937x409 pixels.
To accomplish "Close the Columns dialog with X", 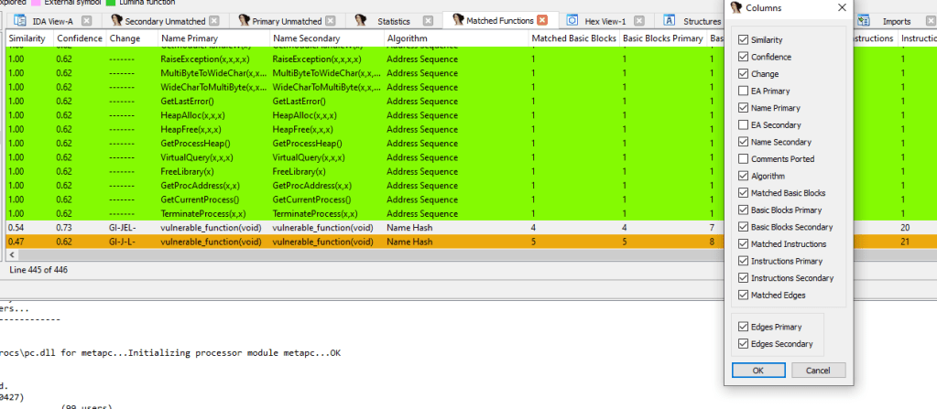I will coord(842,8).
